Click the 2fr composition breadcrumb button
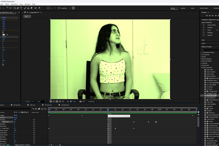 [27, 17]
